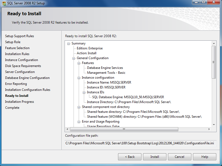This screenshot has height=166, width=222.
Task: Select the Feature Selection step
Action: 17,48
